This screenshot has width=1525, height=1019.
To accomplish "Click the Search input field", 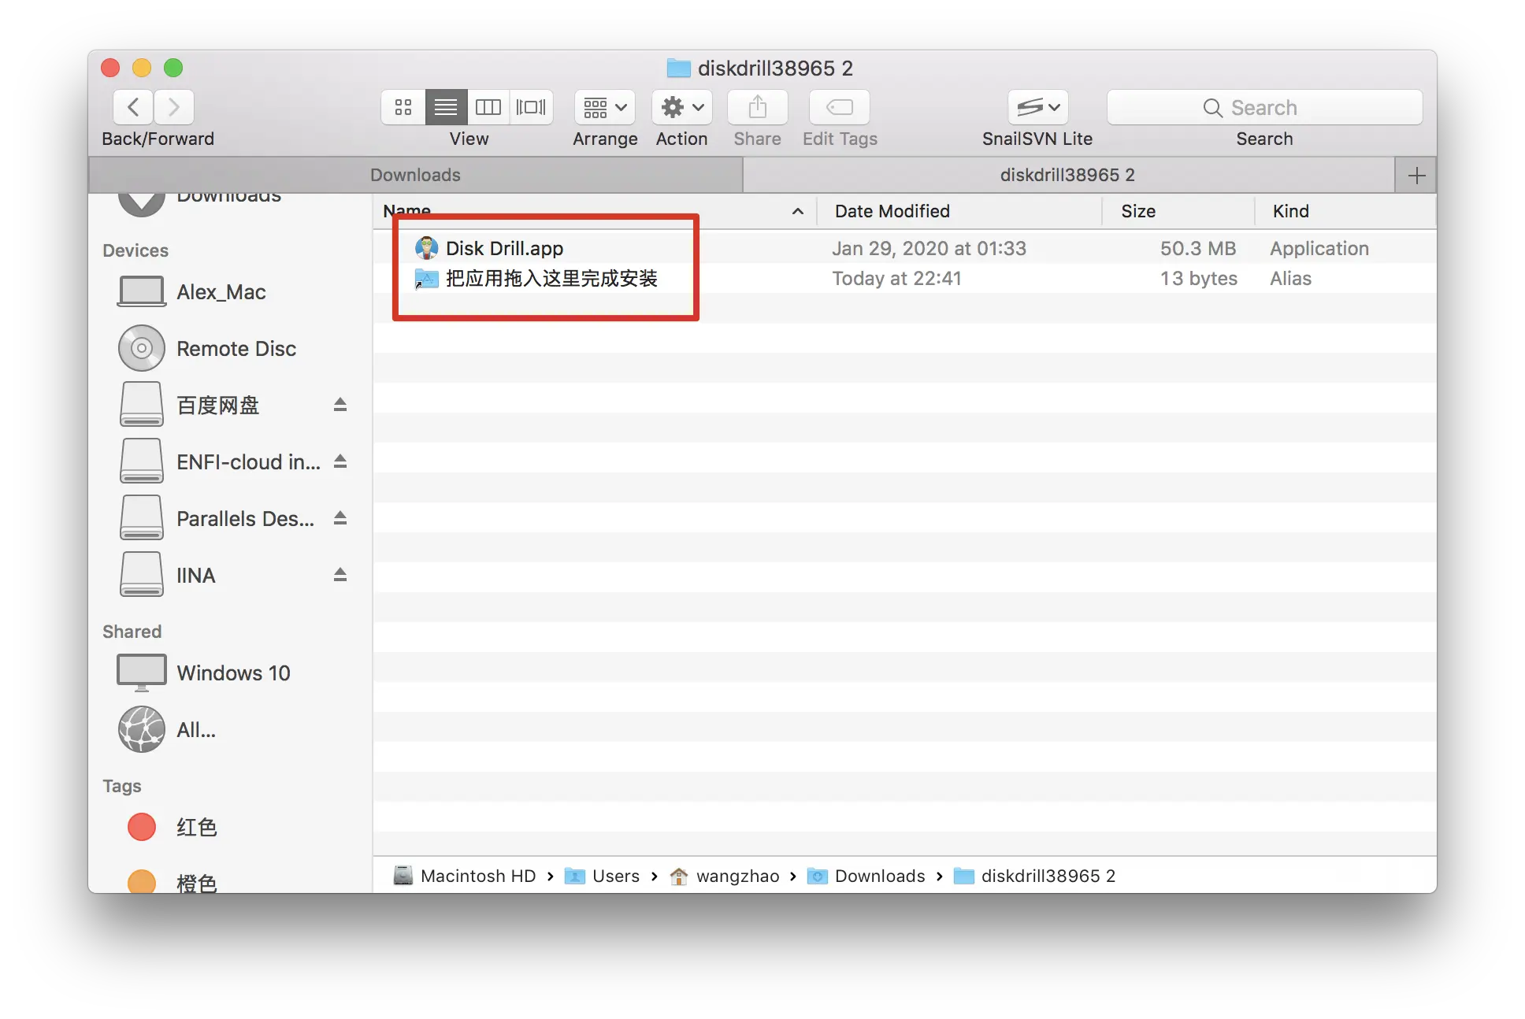I will pyautogui.click(x=1264, y=107).
